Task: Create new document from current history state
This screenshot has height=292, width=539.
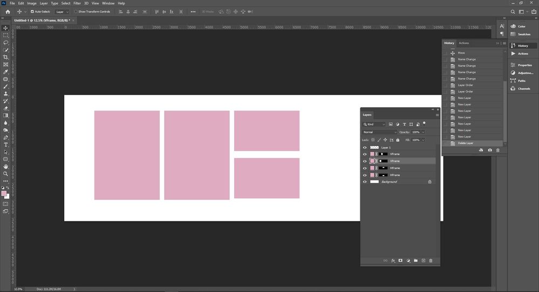Action: (481, 150)
